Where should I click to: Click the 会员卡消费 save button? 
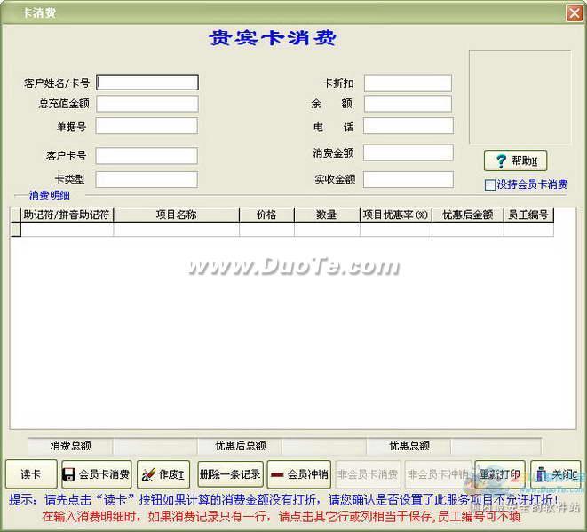click(x=96, y=474)
